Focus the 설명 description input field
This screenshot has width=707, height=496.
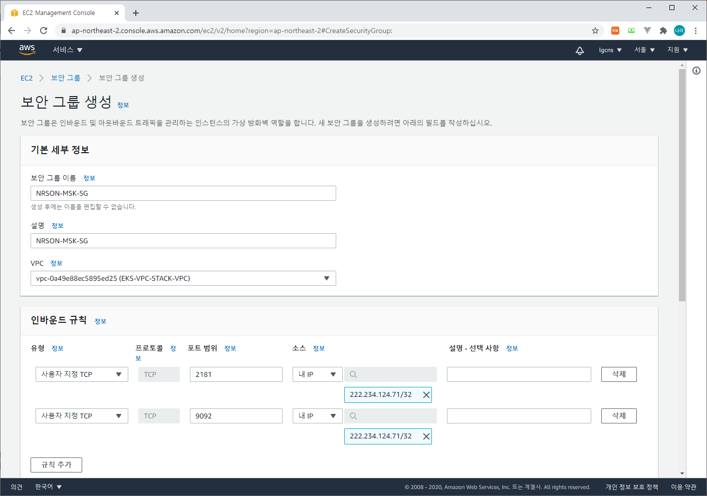183,241
